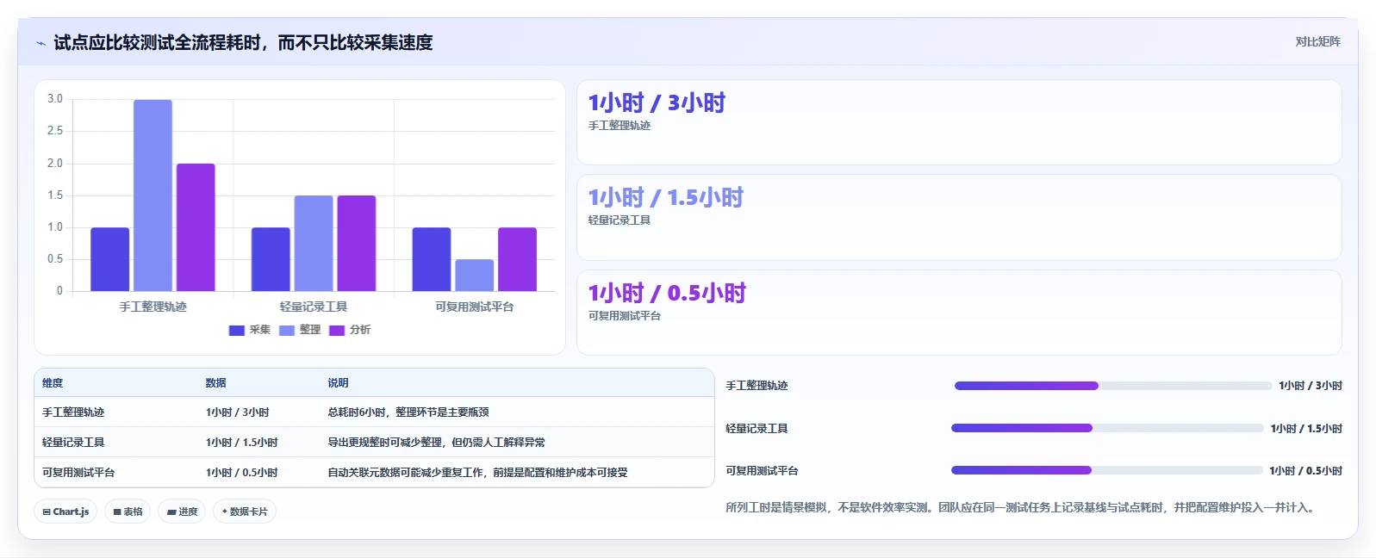Click the 整理 bar for 手工整理轨迹
Screen dimensions: 1376x558
coord(153,195)
